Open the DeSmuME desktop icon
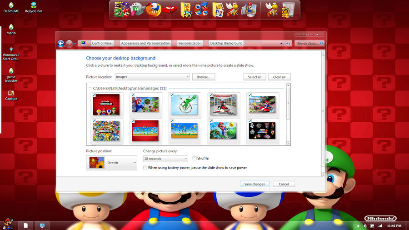The height and width of the screenshot is (230, 409). [x=11, y=8]
